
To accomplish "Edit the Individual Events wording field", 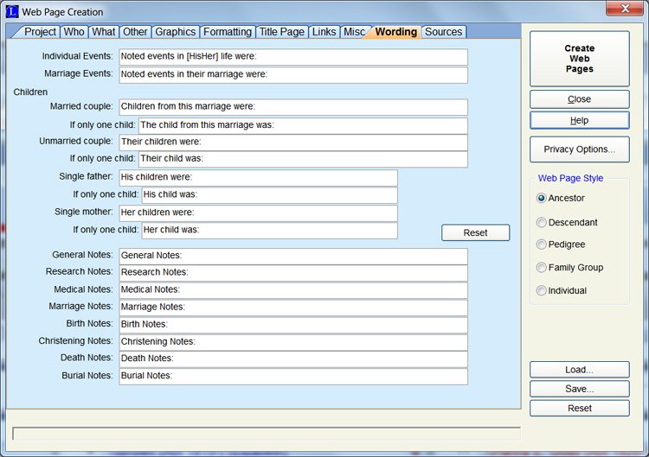I will point(293,57).
